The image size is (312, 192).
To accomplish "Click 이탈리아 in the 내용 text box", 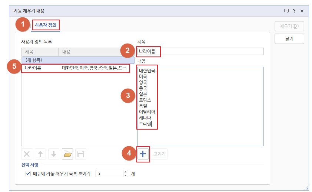I will [147, 112].
